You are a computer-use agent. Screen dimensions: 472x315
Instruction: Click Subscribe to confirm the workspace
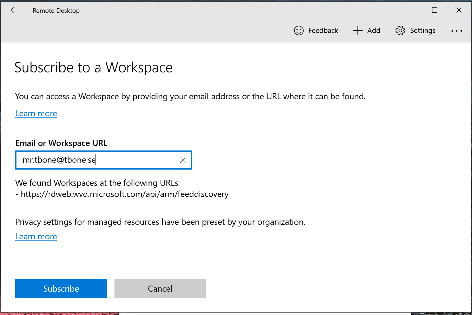[61, 288]
